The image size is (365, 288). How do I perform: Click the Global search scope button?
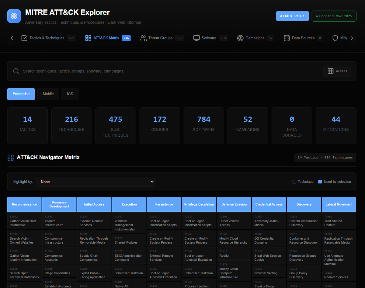(337, 71)
